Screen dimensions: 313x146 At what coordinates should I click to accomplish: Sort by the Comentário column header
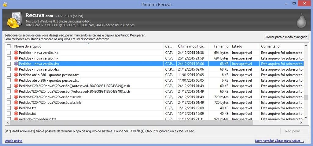tap(282, 46)
